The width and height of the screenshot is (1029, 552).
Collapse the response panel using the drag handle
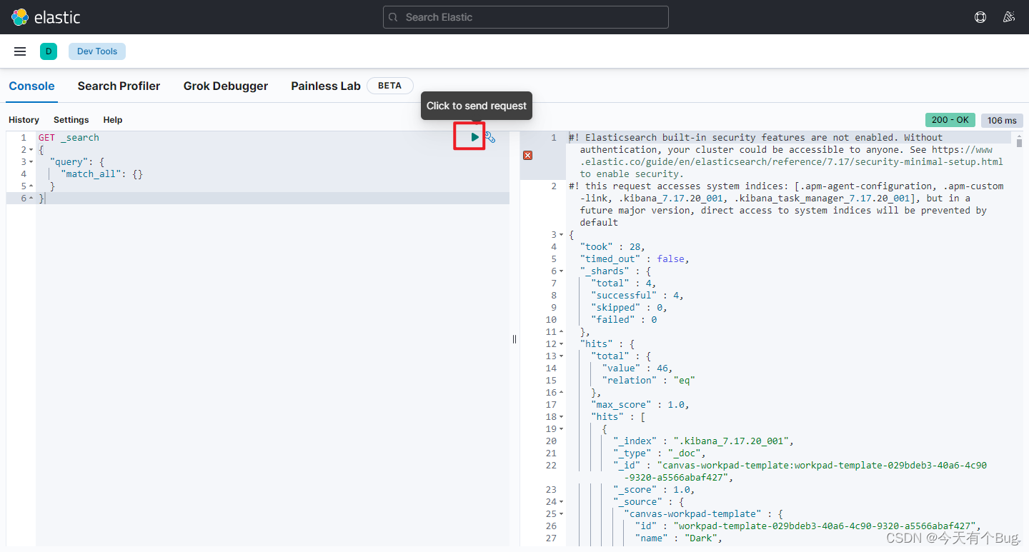514,338
